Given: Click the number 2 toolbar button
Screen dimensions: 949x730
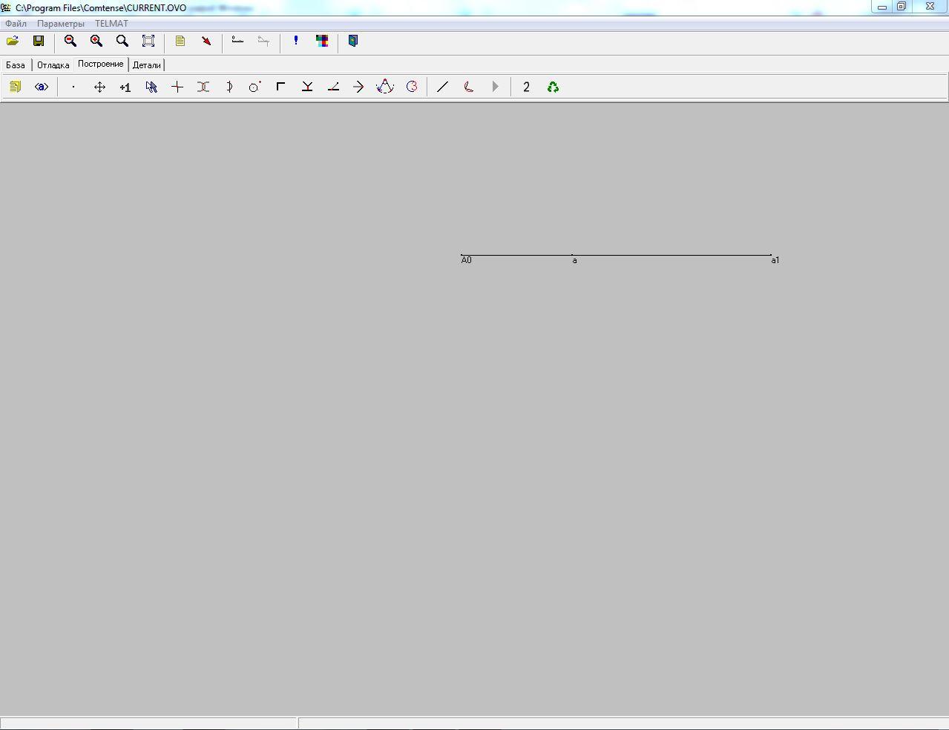Looking at the screenshot, I should coord(527,87).
